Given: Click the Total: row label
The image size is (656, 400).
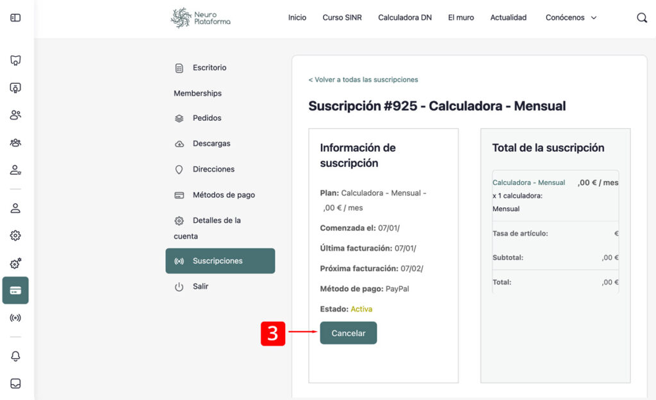Looking at the screenshot, I should pos(502,282).
